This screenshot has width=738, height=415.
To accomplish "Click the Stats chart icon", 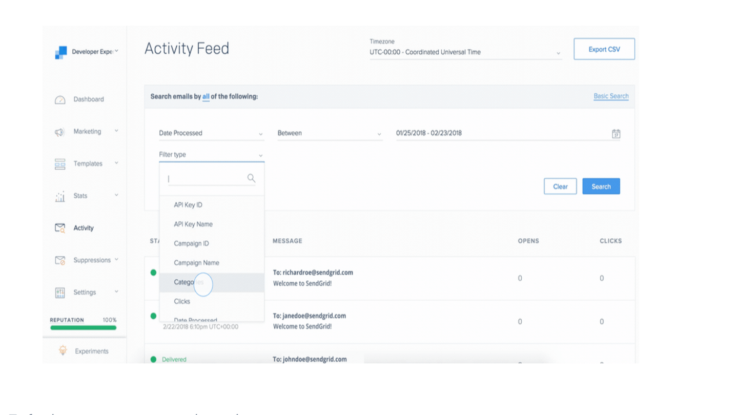I will pos(60,196).
